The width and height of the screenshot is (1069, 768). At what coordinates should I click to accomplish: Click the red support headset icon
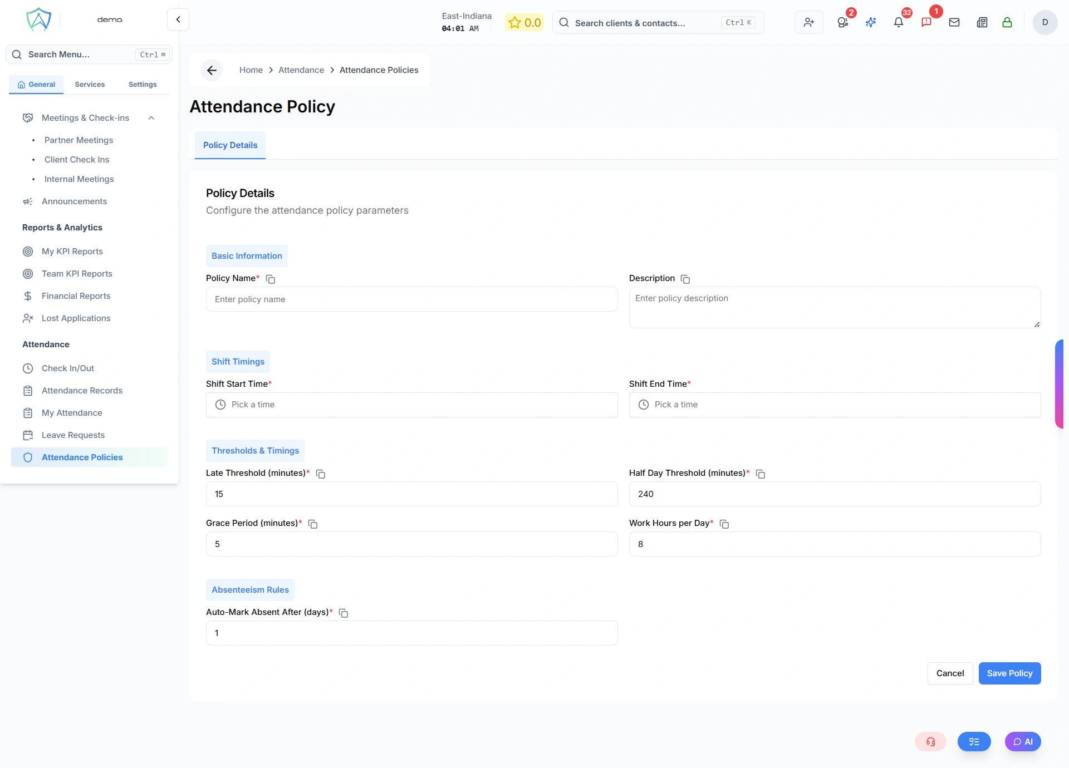(930, 741)
